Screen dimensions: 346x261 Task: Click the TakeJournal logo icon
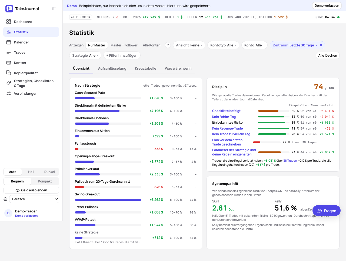(x=9, y=9)
